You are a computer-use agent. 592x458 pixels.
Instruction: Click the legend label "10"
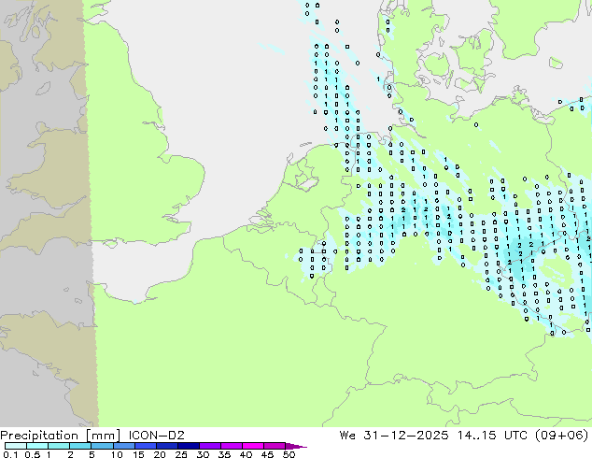point(117,454)
